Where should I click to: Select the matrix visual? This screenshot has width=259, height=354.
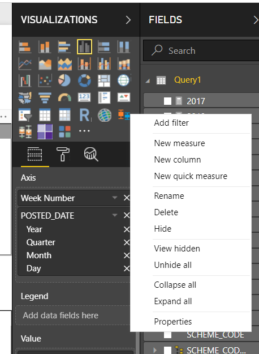click(x=64, y=114)
